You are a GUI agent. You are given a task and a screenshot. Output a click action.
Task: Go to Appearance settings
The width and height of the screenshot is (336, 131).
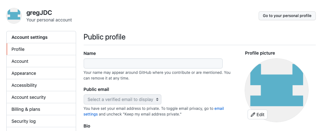(x=24, y=73)
